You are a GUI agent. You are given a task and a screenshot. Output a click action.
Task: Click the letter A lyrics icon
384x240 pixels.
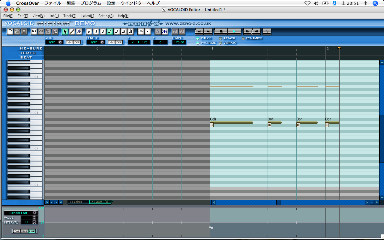pos(157,31)
